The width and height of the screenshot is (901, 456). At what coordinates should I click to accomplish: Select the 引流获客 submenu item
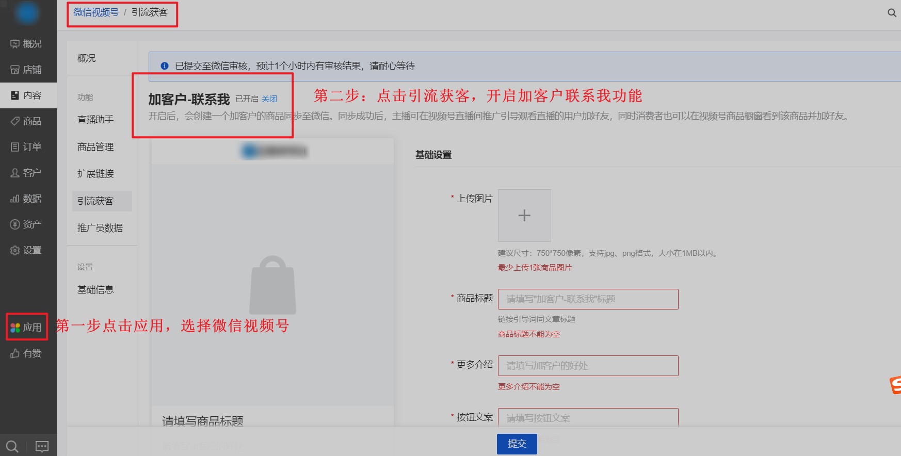point(102,201)
